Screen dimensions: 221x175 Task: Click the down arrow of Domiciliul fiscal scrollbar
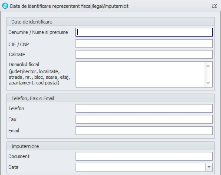pos(208,83)
